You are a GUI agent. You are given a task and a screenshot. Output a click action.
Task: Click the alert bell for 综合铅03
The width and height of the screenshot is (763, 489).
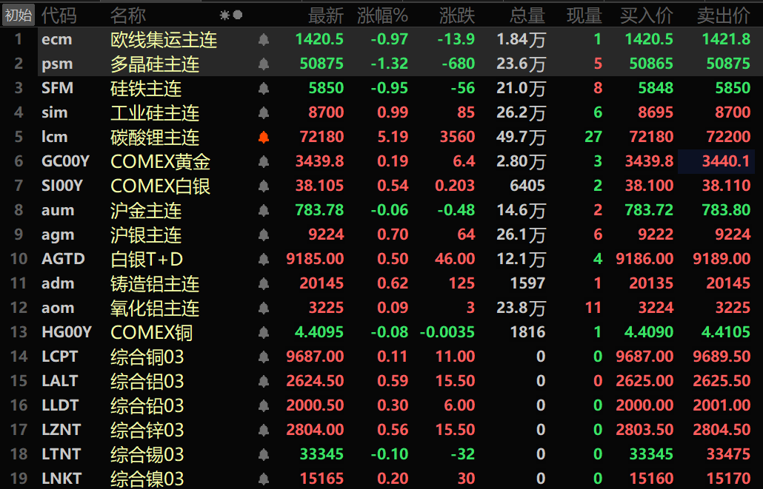(x=264, y=406)
